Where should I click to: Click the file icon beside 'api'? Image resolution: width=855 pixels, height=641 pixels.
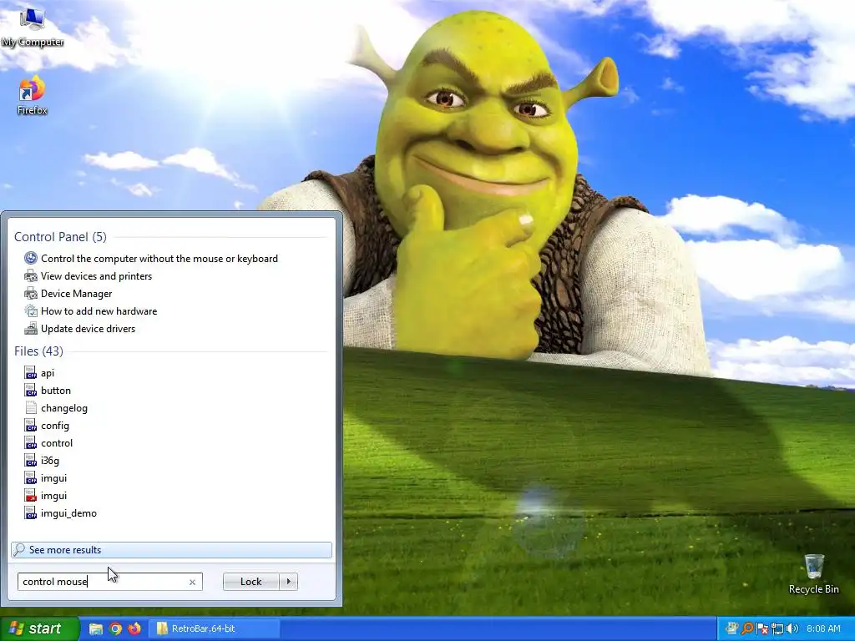[x=31, y=373]
